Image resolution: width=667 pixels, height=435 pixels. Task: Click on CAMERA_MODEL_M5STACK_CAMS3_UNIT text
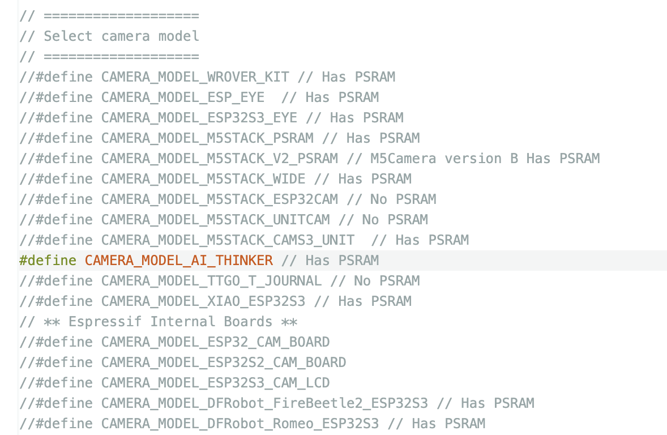point(228,240)
